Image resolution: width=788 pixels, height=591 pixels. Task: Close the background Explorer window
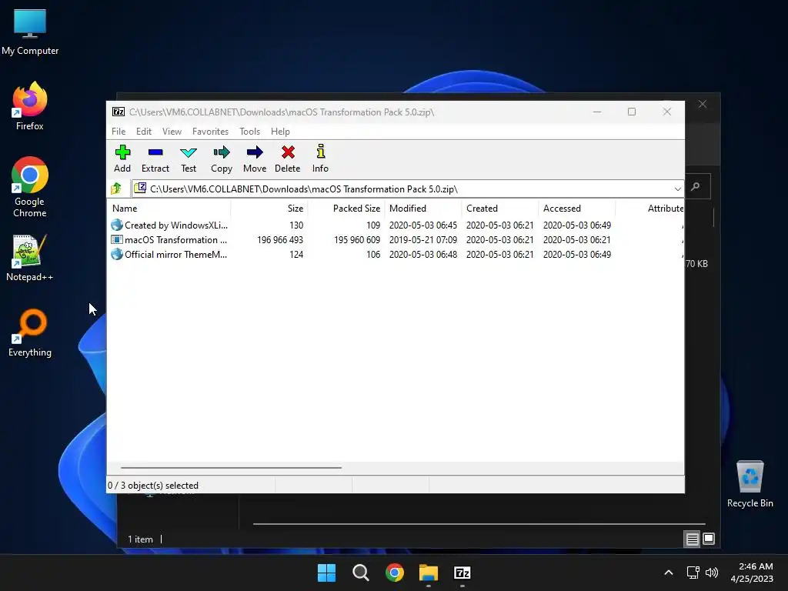click(x=703, y=104)
